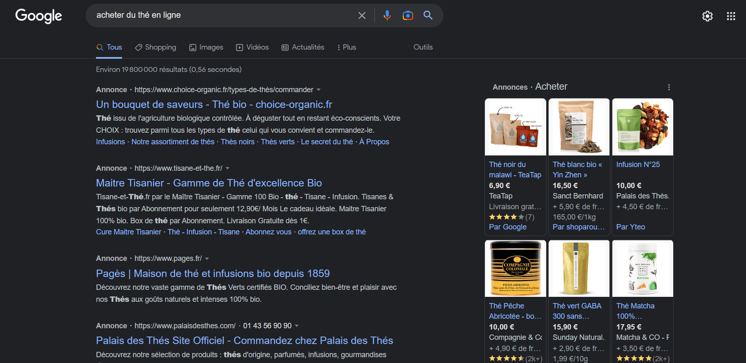Click Compagnie Coloniale tin image
The image size is (746, 363).
point(516,268)
